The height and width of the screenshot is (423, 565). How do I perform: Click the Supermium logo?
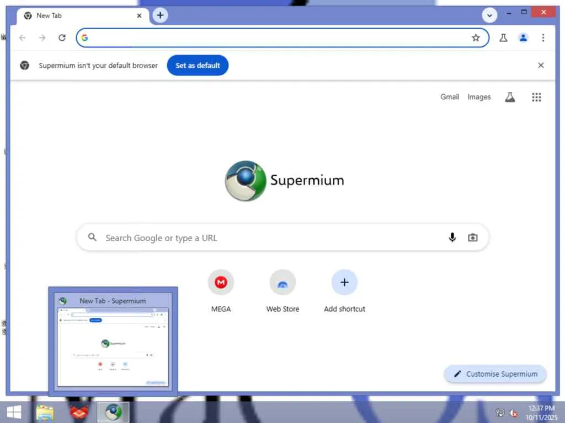pos(284,181)
